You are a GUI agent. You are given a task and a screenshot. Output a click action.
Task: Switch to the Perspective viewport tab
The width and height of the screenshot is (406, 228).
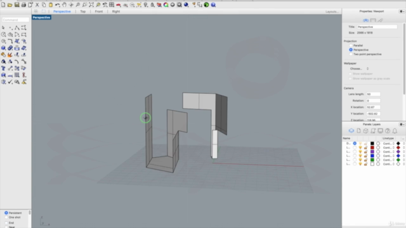pos(62,11)
